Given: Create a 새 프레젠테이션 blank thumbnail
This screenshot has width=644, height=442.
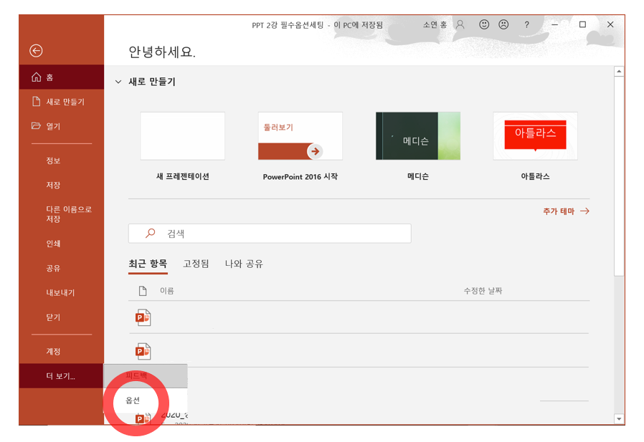Looking at the screenshot, I should point(182,136).
